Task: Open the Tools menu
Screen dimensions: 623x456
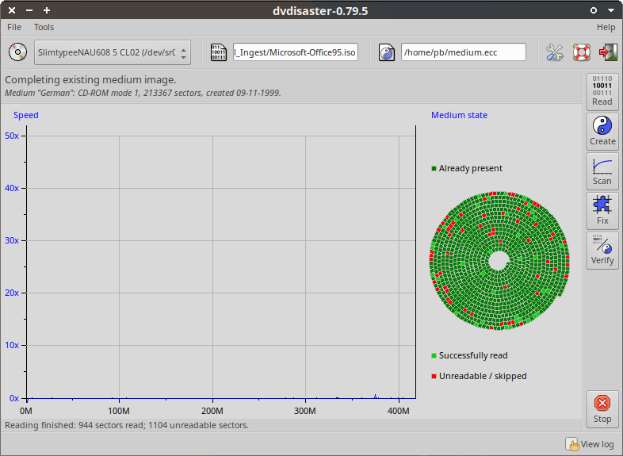Action: [x=44, y=27]
